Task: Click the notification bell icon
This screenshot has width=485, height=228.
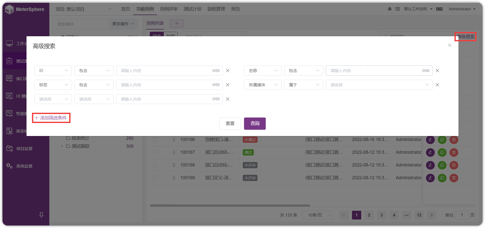Action: point(389,9)
